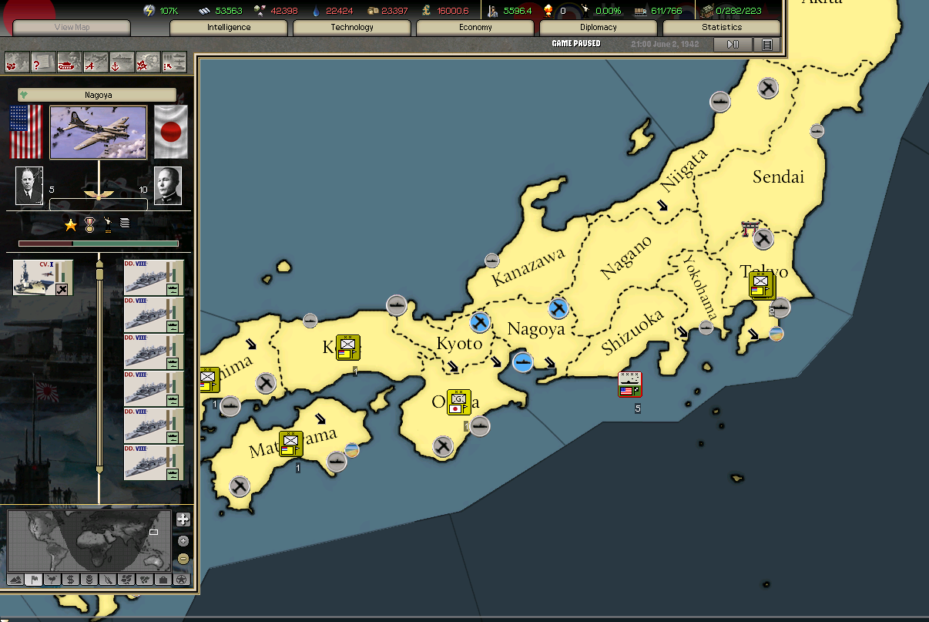Switch to the terrain map mode
Image resolution: width=929 pixels, height=622 pixels.
[x=15, y=580]
